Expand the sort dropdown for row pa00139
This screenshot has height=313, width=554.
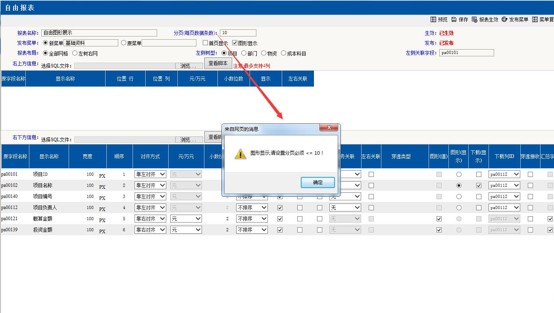[x=252, y=230]
